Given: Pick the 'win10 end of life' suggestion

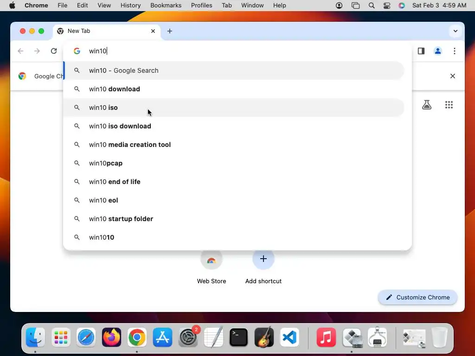Looking at the screenshot, I should coord(234,182).
